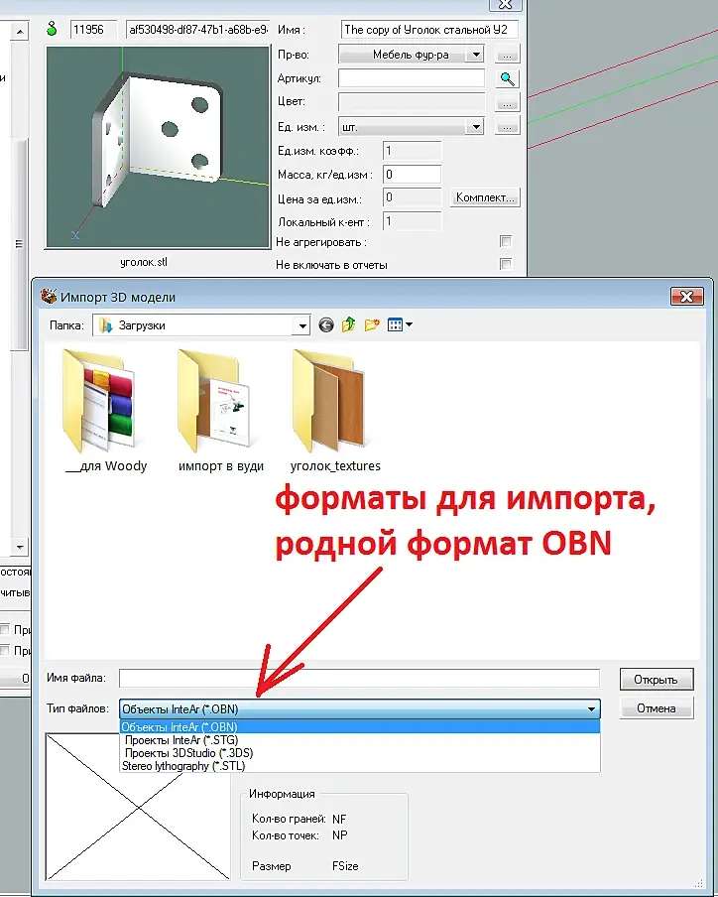718x897 pixels.
Task: Click the Цена за ед.изм. field
Action: pyautogui.click(x=412, y=197)
